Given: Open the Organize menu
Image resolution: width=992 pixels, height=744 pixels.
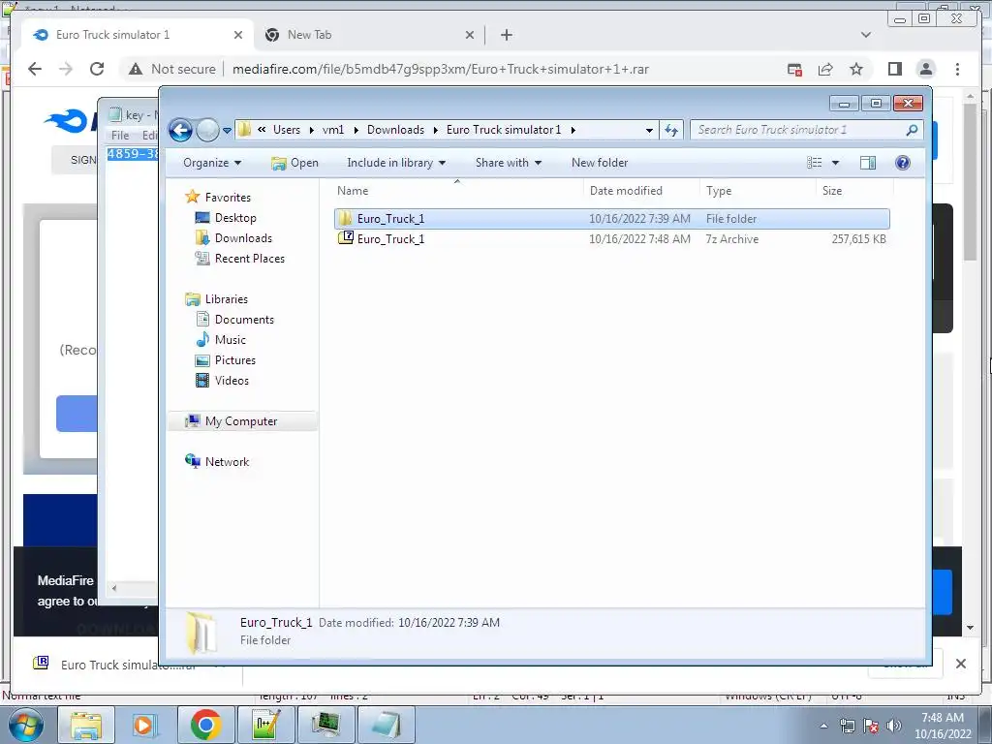Looking at the screenshot, I should [212, 163].
